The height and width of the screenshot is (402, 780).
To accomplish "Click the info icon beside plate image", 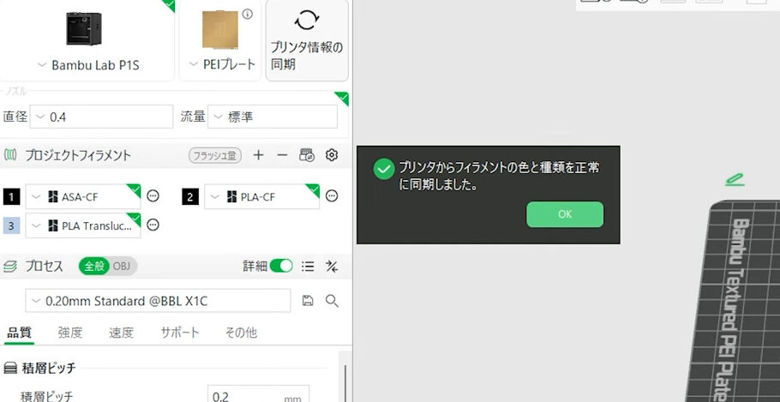I will click(247, 14).
